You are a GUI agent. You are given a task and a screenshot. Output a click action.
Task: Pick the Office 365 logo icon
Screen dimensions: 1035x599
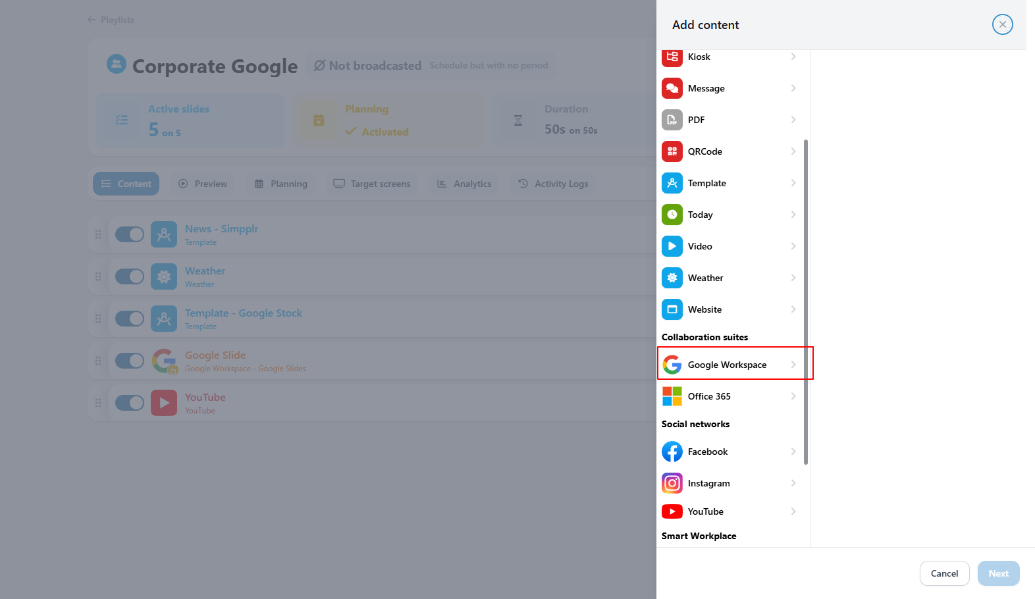672,396
